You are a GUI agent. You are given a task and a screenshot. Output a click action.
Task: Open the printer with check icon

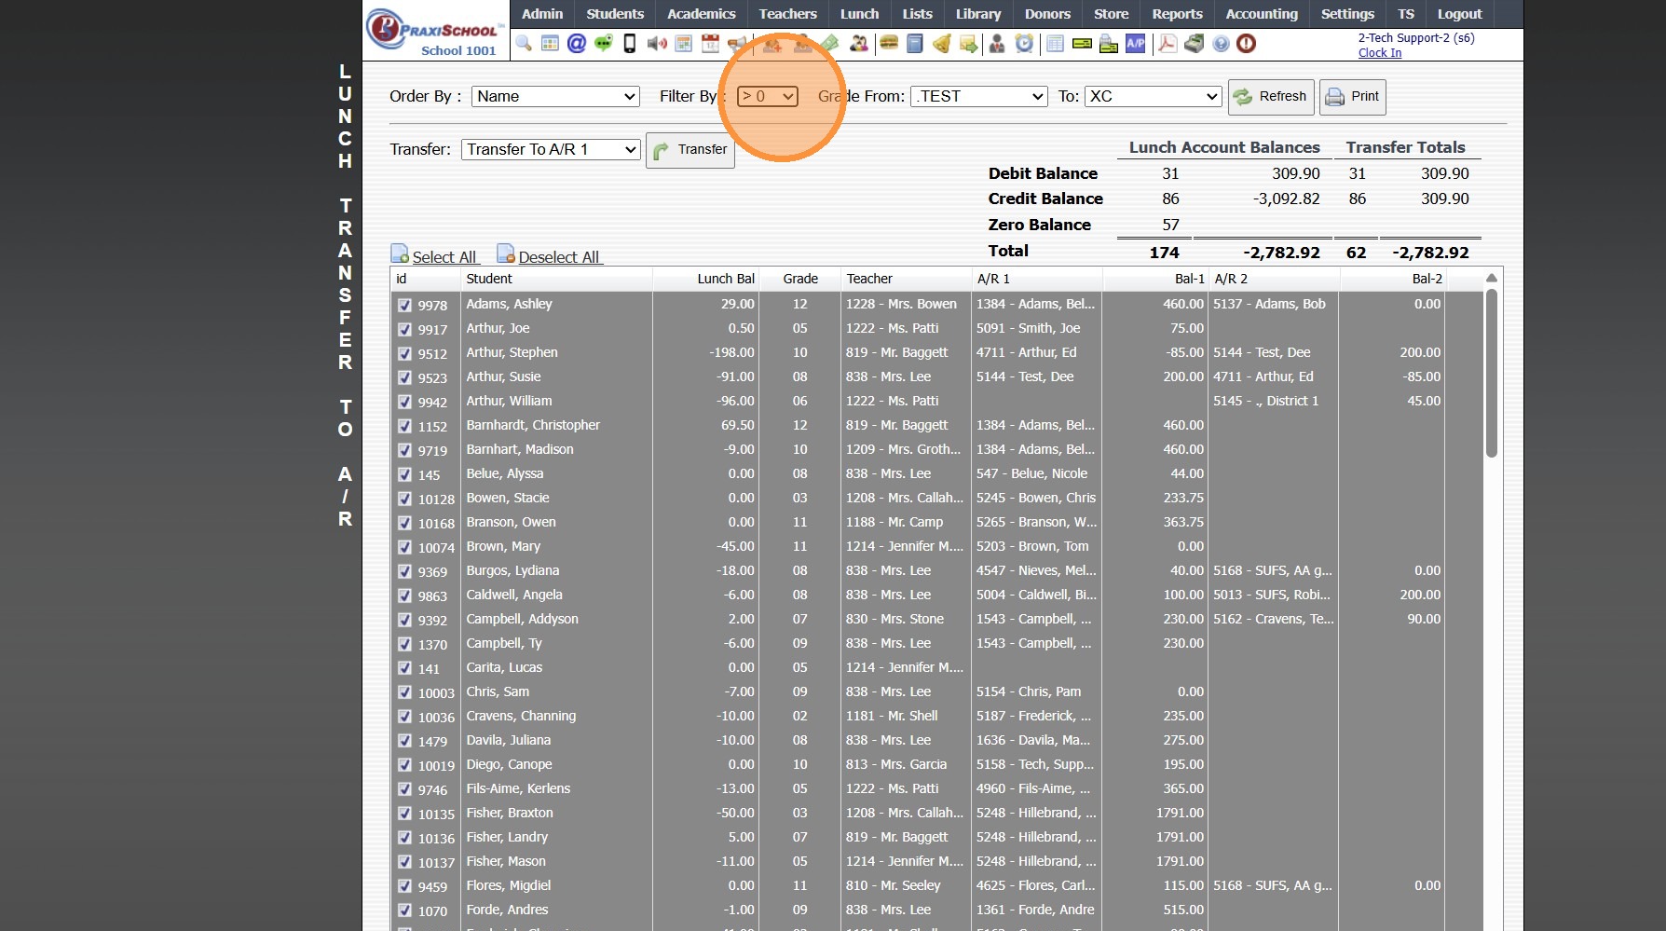coord(1109,44)
